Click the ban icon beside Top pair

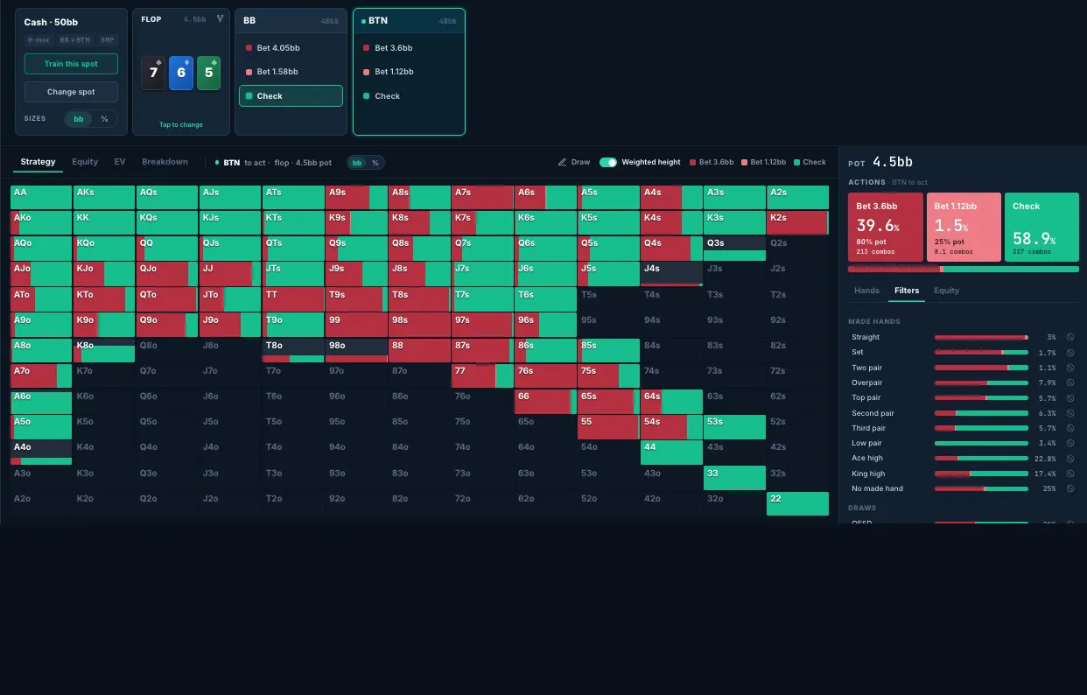tap(1069, 398)
